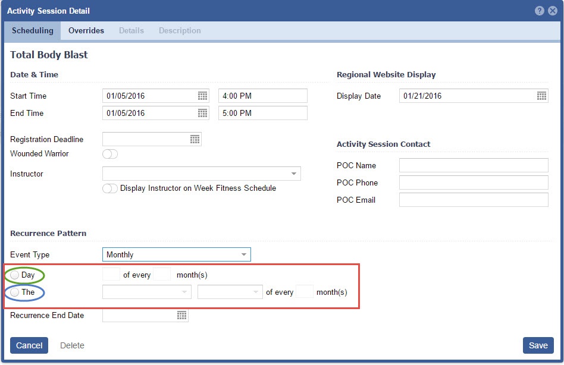The width and height of the screenshot is (564, 365).
Task: Open the End Time calendar picker
Action: click(x=202, y=113)
